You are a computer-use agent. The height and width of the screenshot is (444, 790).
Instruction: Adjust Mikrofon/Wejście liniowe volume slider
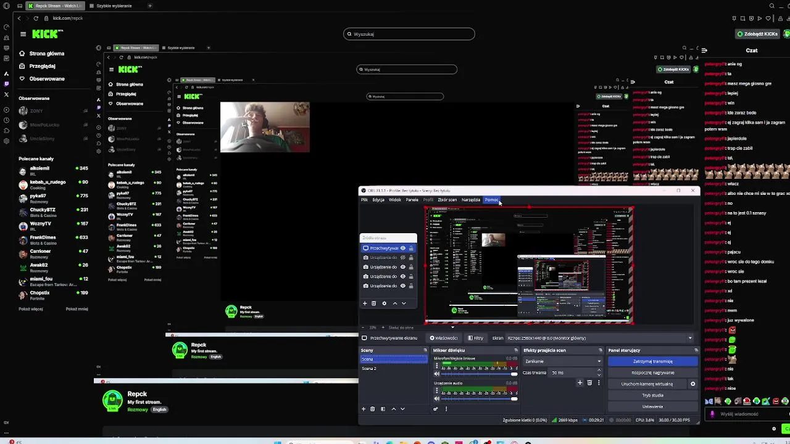pos(476,374)
